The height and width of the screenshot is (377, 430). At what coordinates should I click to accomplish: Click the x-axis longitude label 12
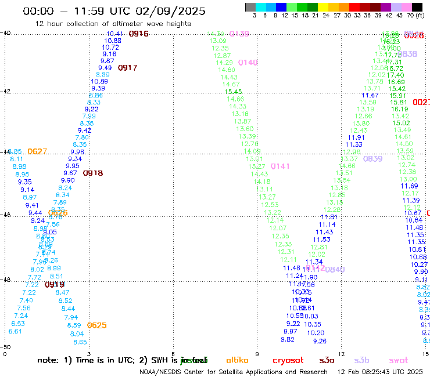341,354
